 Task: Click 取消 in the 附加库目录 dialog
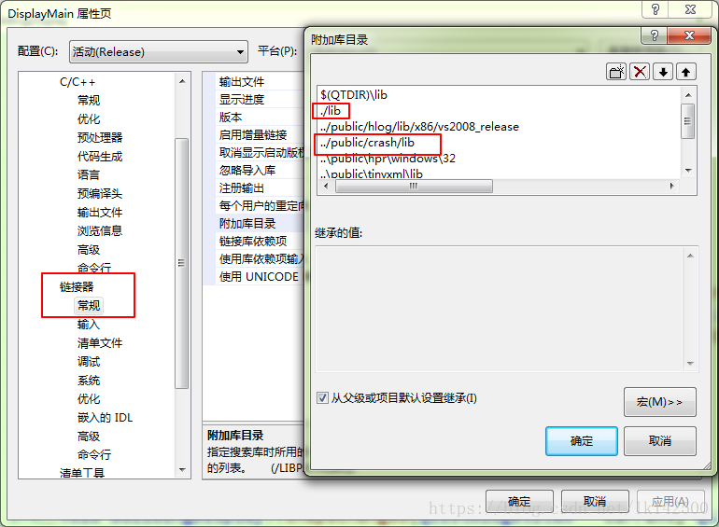[660, 441]
